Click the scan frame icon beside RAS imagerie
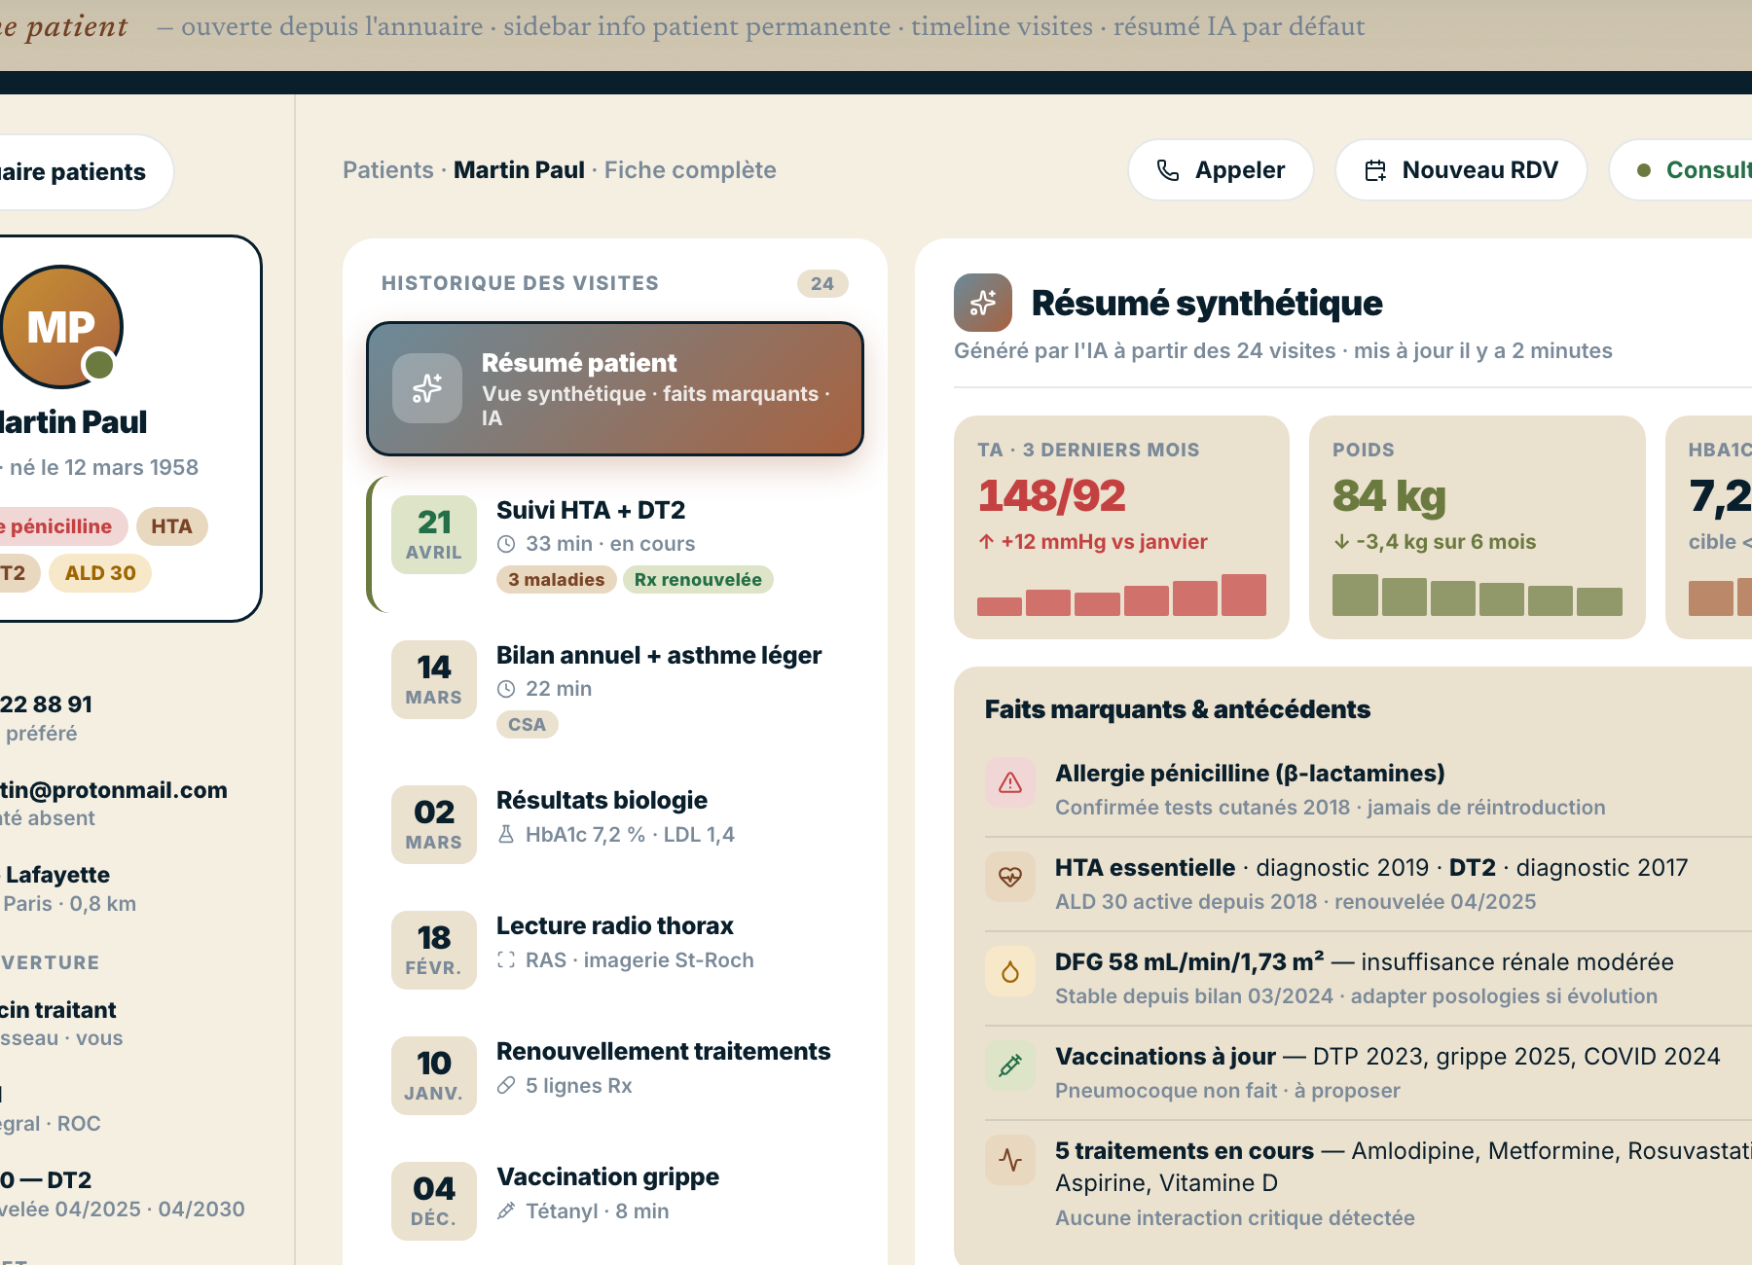This screenshot has height=1265, width=1752. pyautogui.click(x=506, y=959)
